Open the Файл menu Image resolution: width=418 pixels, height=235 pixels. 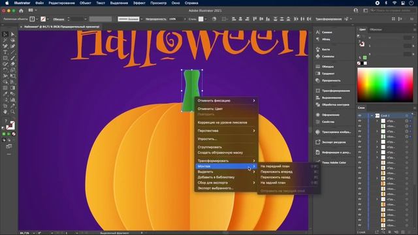(39, 3)
